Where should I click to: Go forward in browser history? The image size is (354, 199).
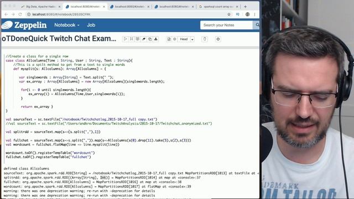point(13,14)
